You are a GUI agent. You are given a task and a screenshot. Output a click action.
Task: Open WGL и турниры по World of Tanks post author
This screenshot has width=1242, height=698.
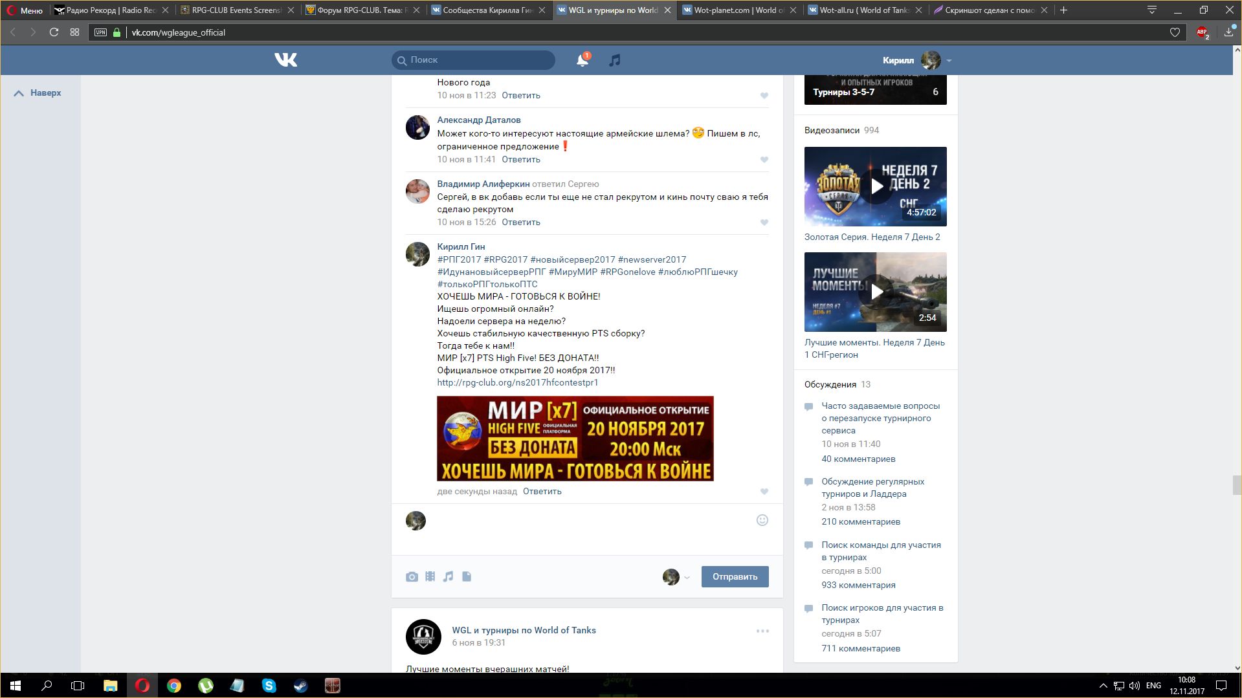click(x=524, y=631)
